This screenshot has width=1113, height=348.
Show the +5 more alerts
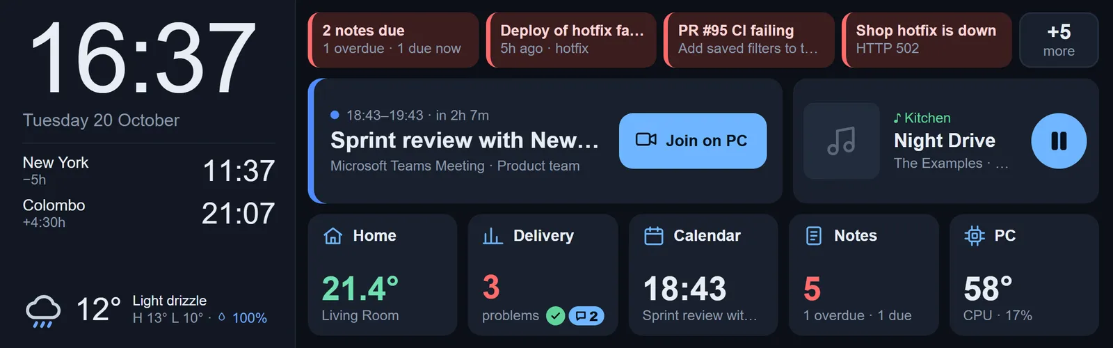point(1059,40)
